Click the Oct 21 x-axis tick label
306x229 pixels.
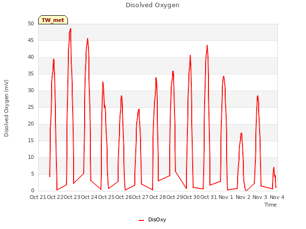click(38, 197)
